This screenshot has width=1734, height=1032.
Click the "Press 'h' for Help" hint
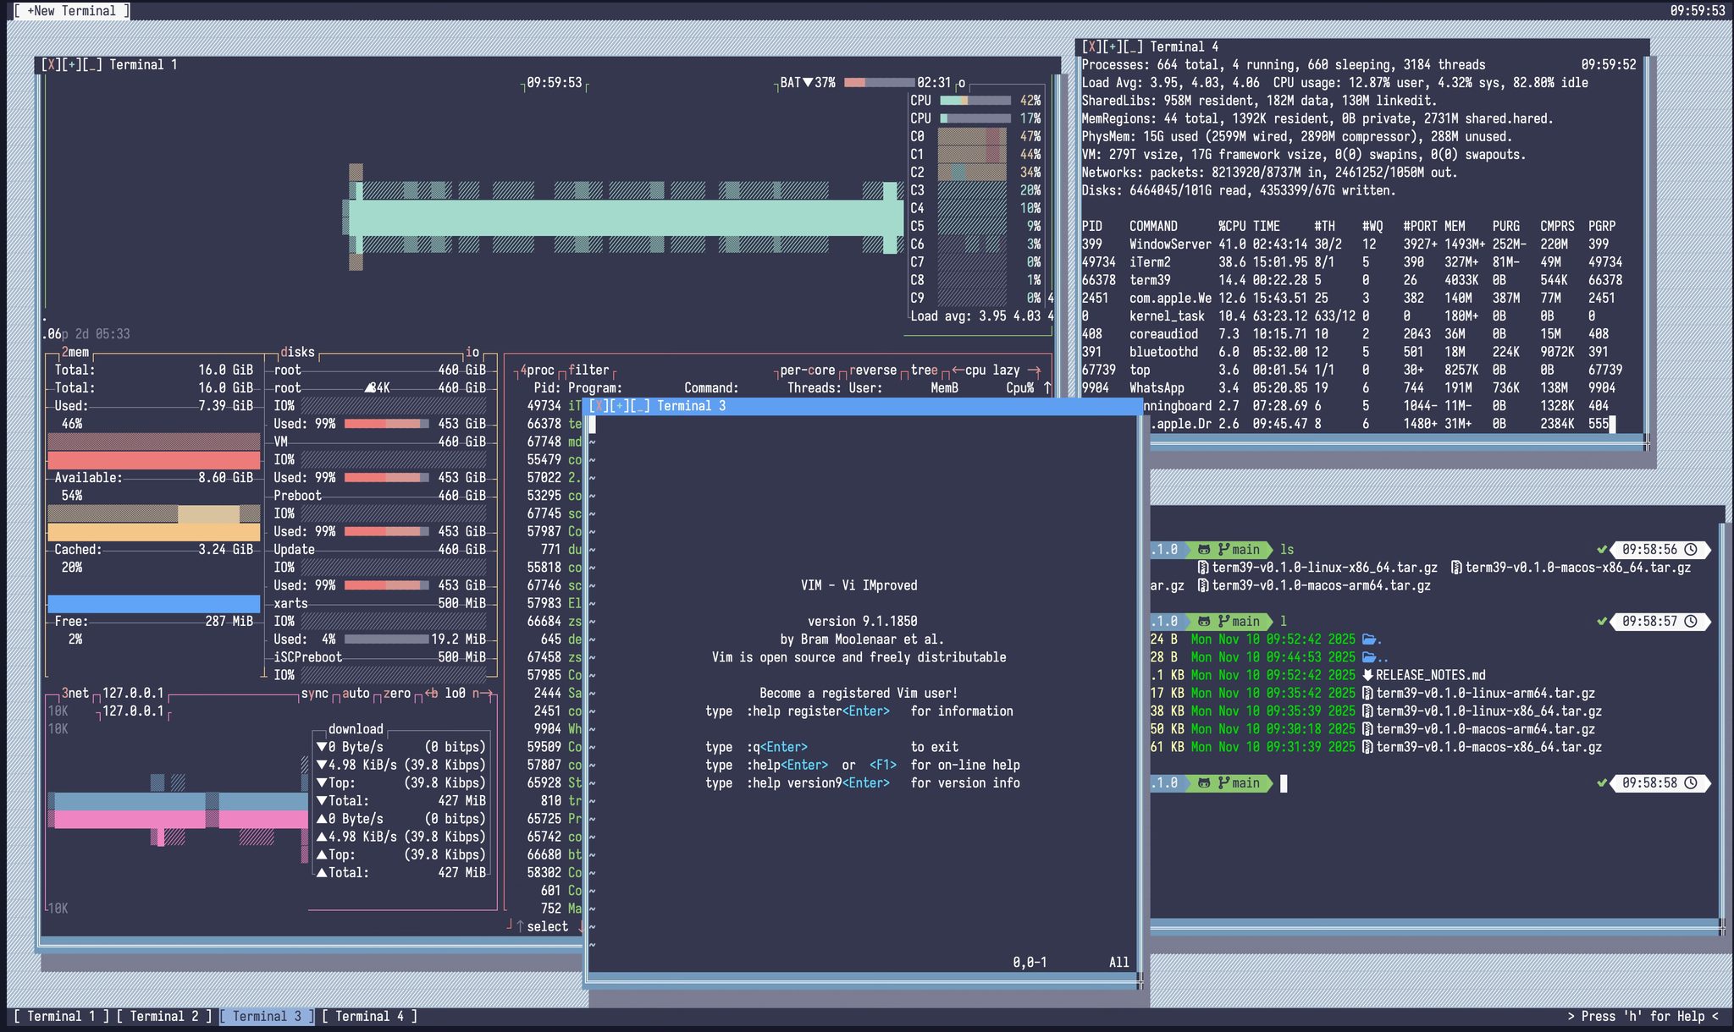tap(1643, 1016)
